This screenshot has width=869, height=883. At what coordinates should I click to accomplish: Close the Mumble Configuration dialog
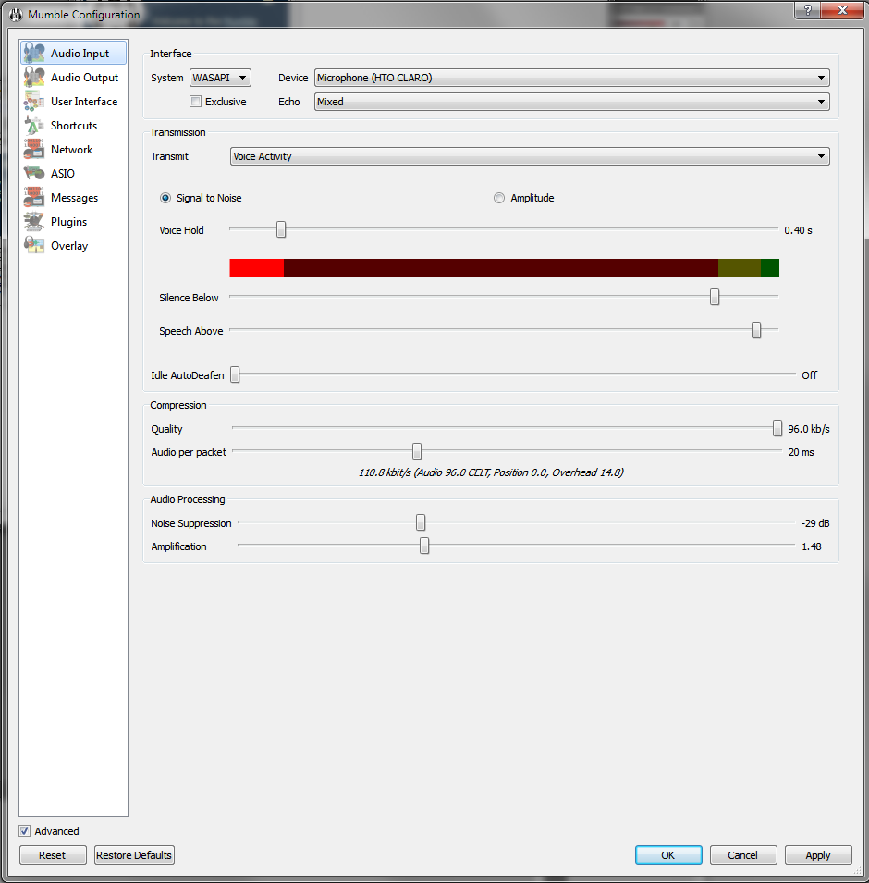(x=842, y=10)
